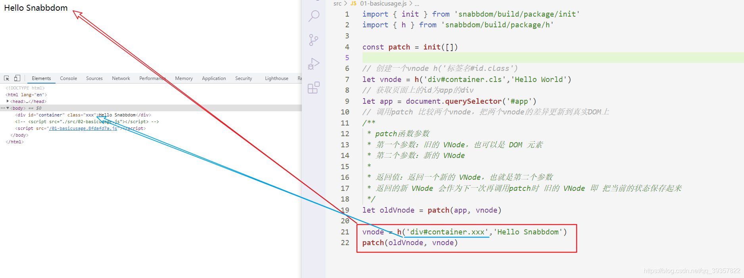Place cursor on const patch line
This screenshot has width=744, height=278.
(410, 47)
